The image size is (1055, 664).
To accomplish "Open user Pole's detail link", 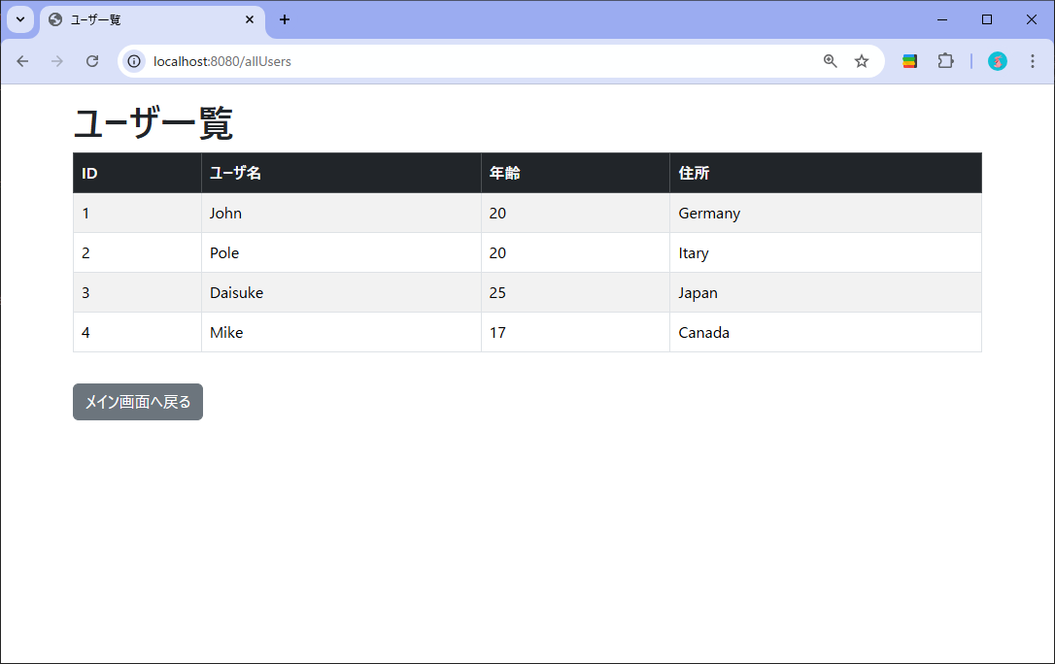I will (223, 252).
